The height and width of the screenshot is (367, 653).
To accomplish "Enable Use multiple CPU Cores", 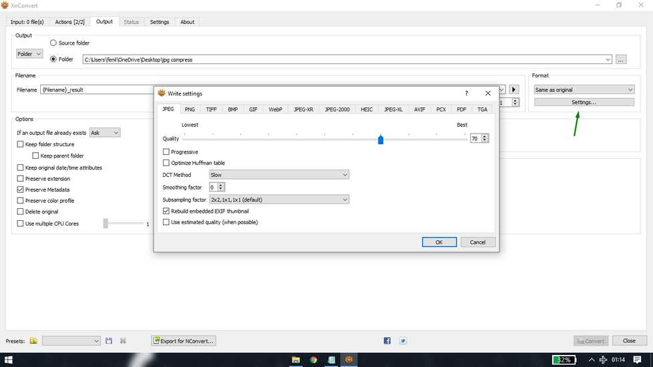I will (x=20, y=224).
